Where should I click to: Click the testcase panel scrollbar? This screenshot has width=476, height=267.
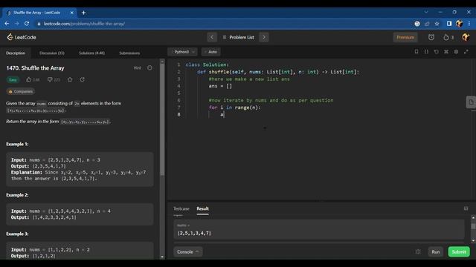click(x=473, y=226)
